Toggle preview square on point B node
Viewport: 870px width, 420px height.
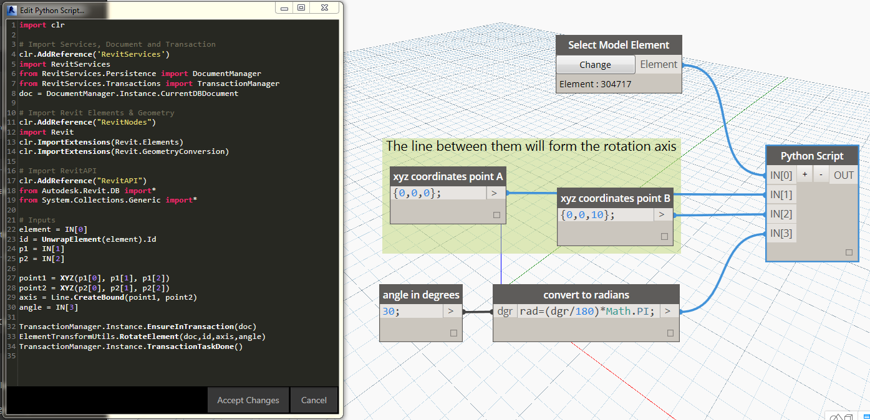point(664,237)
